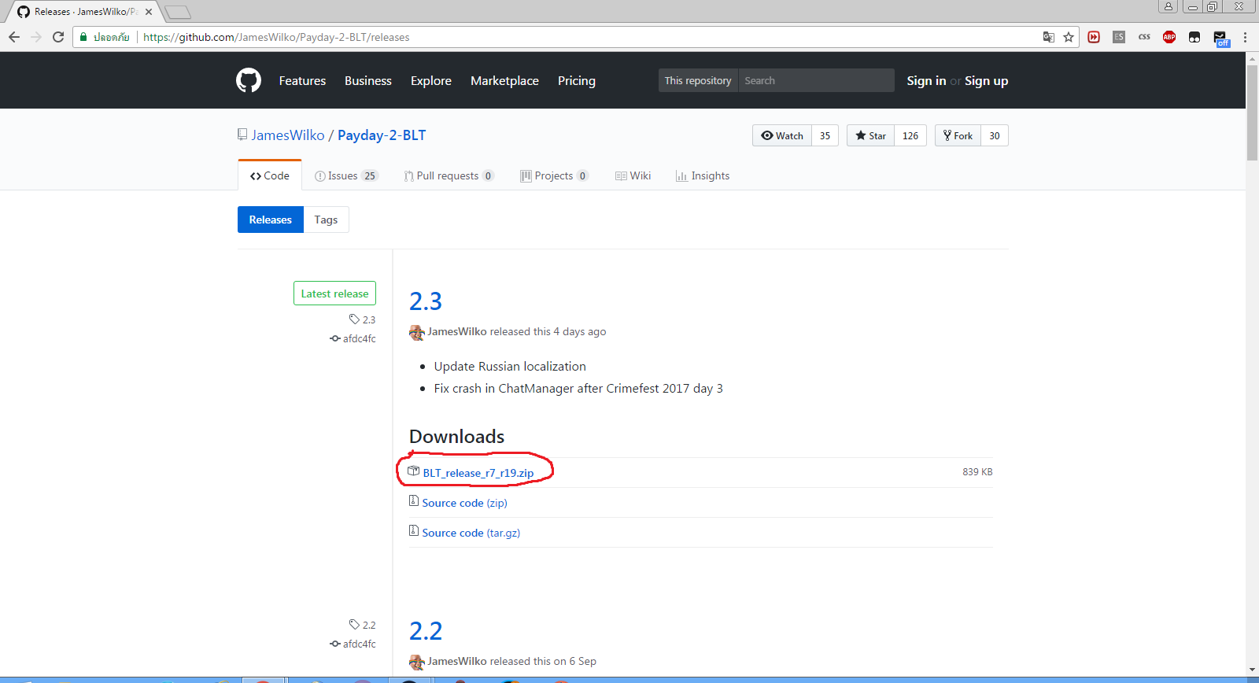Open JamesWilko author link in 2.2 release
Screen dimensions: 1259x683
457,661
